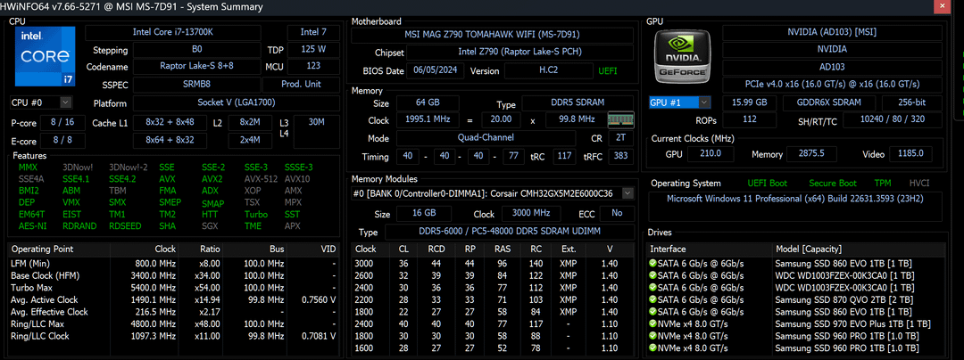The image size is (964, 360).
Task: Select the Turbo Max operating point row
Action: point(174,288)
